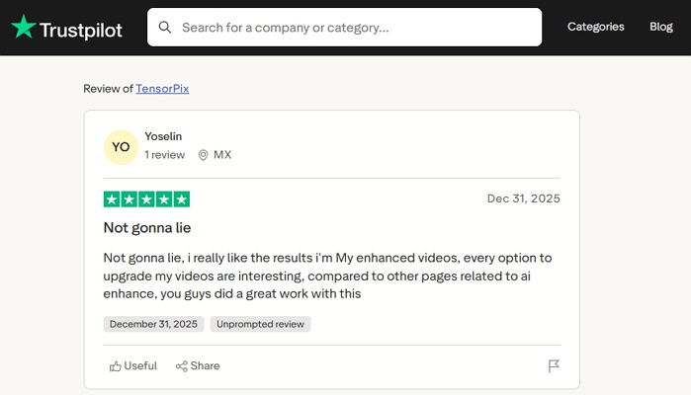Viewport: 691px width, 395px height.
Task: Open the Categories menu
Action: coord(595,27)
